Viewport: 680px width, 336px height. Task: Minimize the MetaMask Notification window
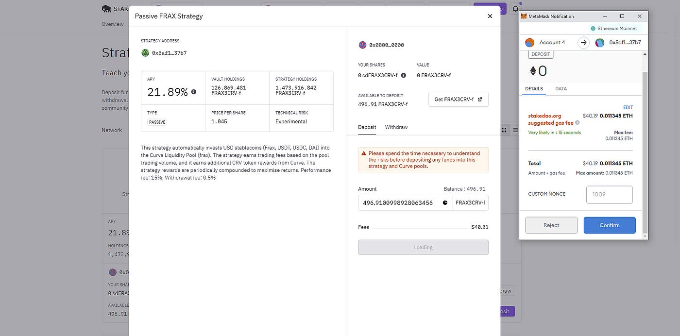coord(605,16)
